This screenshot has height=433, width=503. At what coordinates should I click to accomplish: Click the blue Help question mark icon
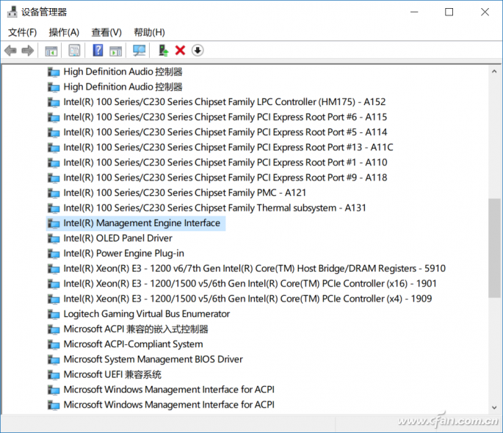pyautogui.click(x=98, y=51)
